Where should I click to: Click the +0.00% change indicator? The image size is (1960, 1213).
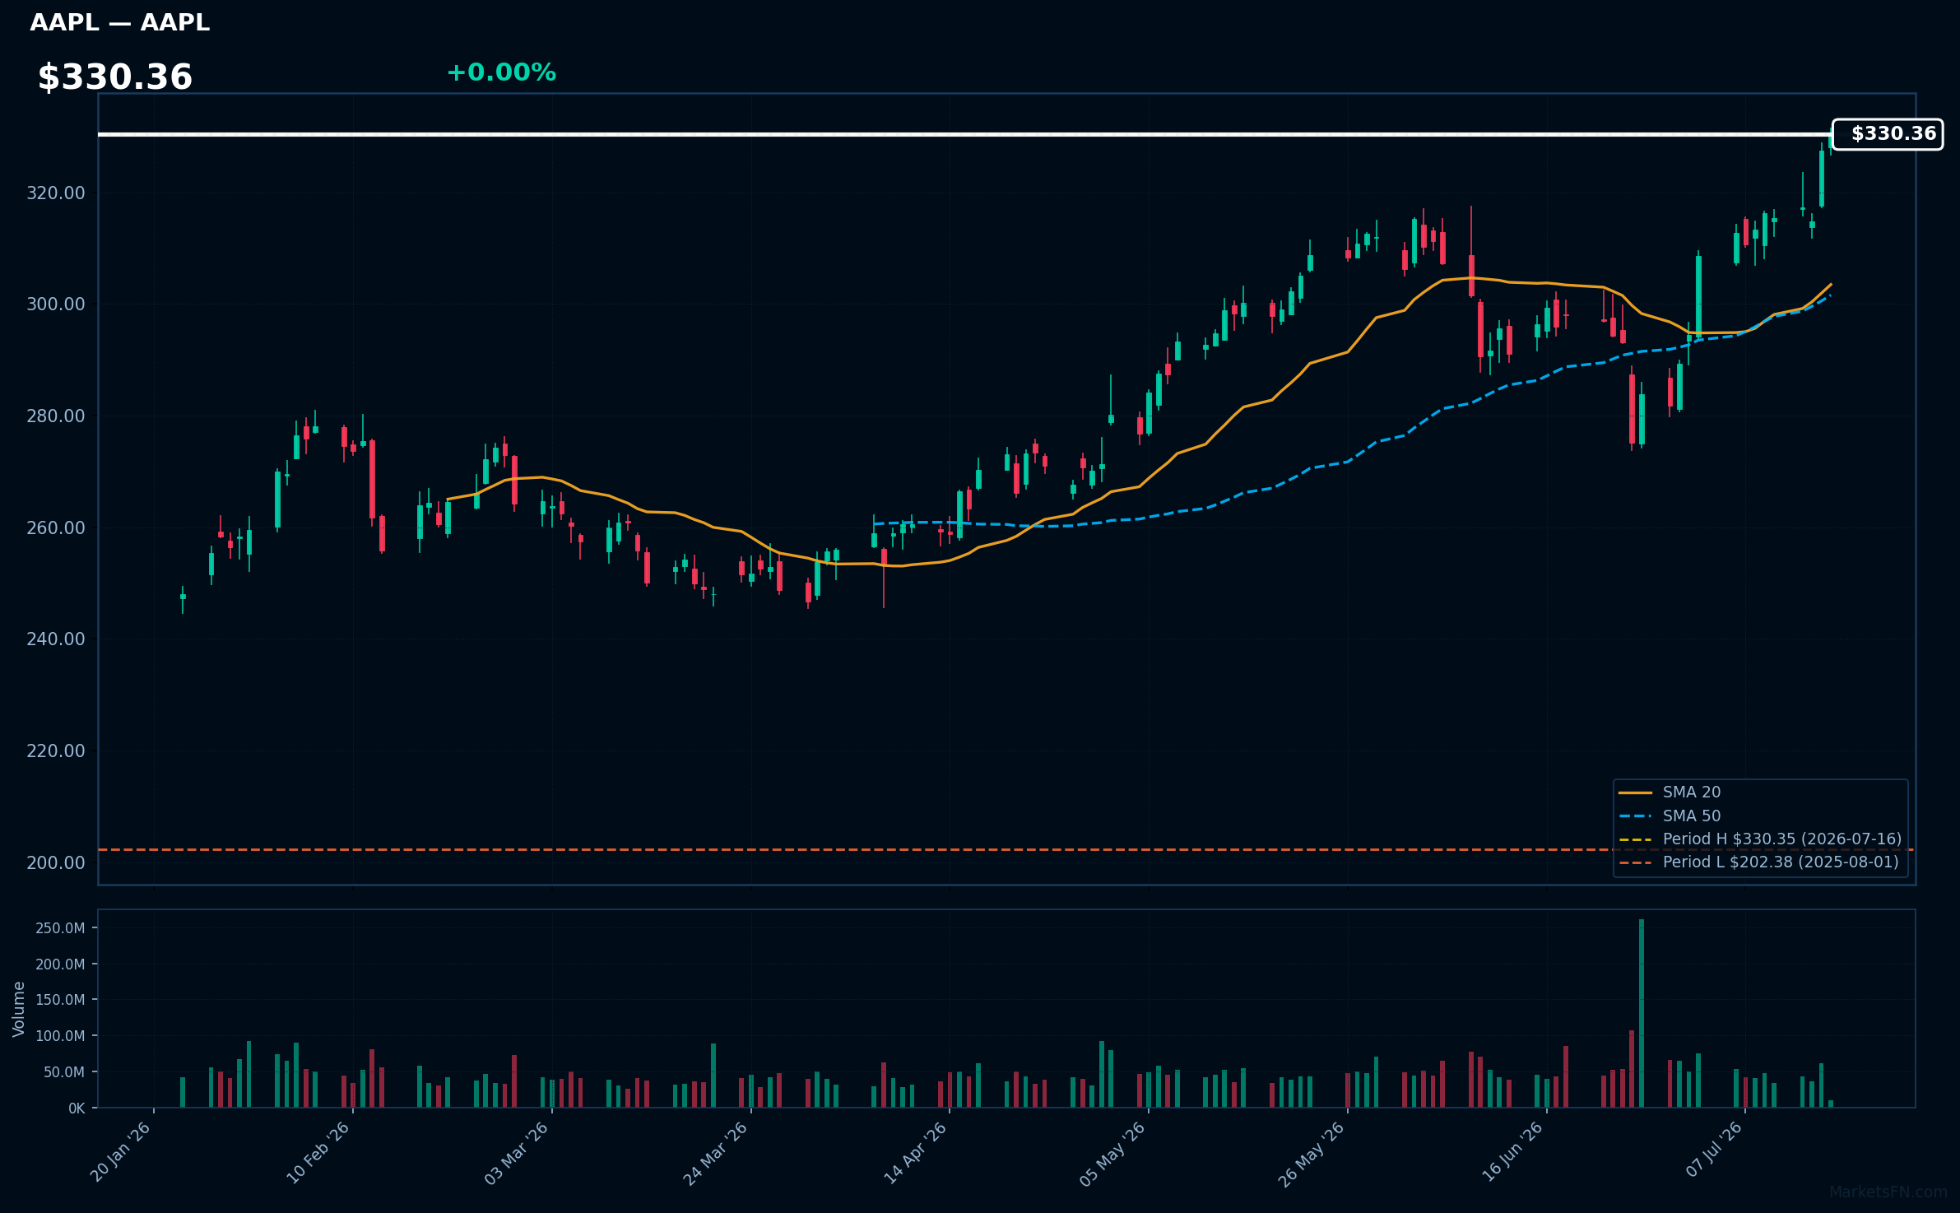[x=501, y=73]
